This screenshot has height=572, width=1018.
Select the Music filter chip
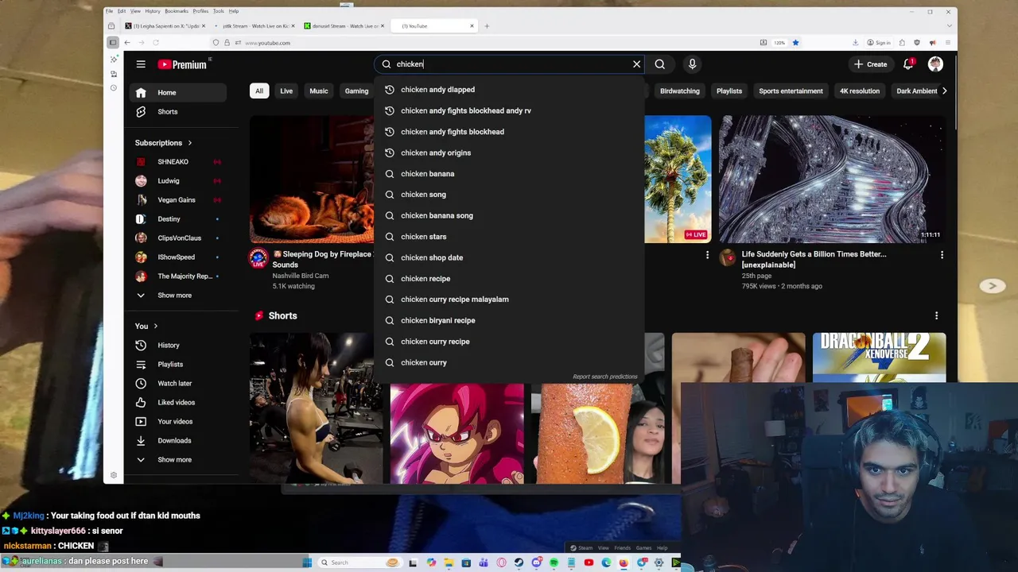(x=319, y=91)
